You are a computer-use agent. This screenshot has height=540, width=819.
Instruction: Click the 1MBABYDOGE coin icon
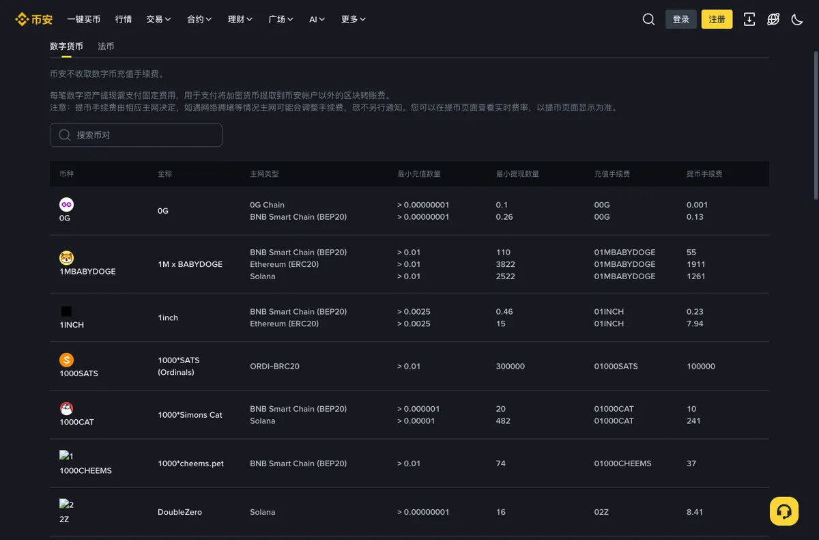tap(66, 258)
